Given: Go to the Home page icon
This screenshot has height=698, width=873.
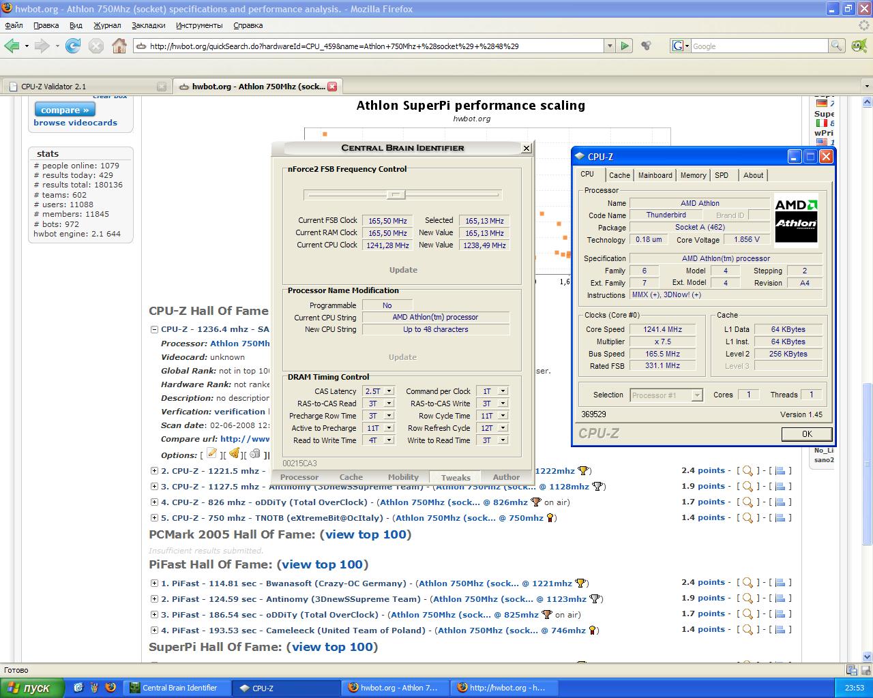Looking at the screenshot, I should pos(119,46).
